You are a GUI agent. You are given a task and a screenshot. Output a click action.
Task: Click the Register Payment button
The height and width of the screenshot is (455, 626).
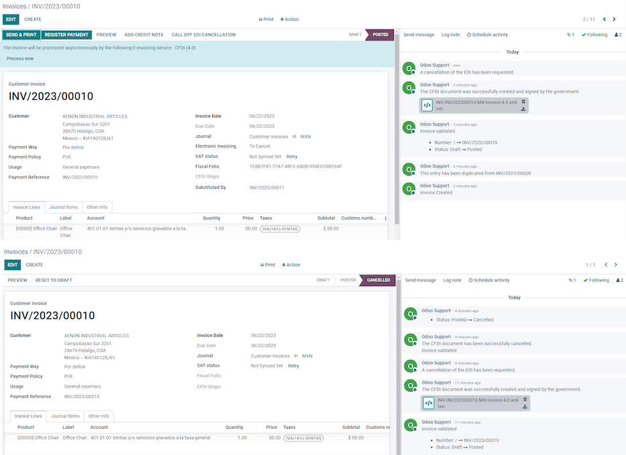[x=66, y=35]
